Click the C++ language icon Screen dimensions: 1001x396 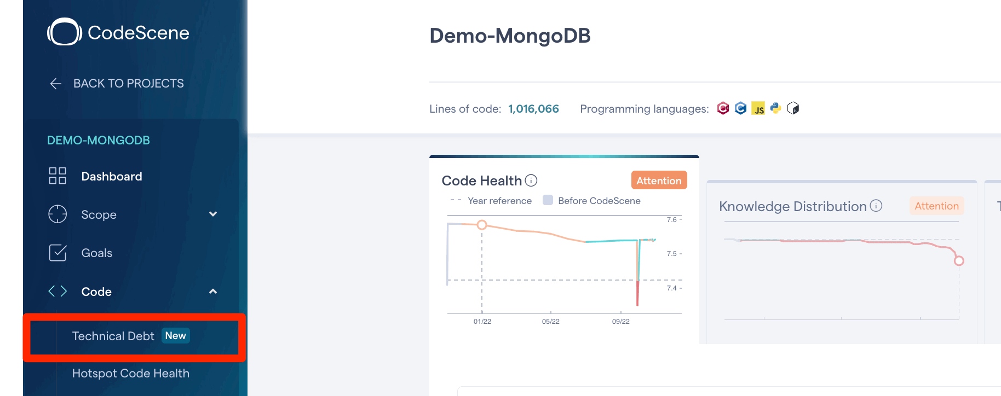coord(723,108)
